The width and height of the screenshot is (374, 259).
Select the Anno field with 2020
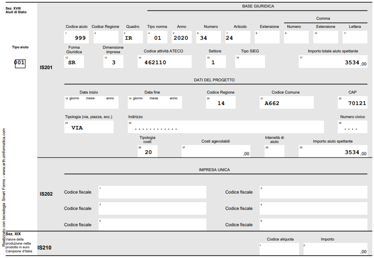(x=182, y=37)
